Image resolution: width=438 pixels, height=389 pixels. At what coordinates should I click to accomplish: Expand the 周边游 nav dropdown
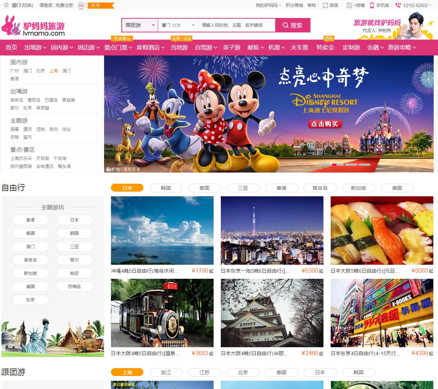89,48
